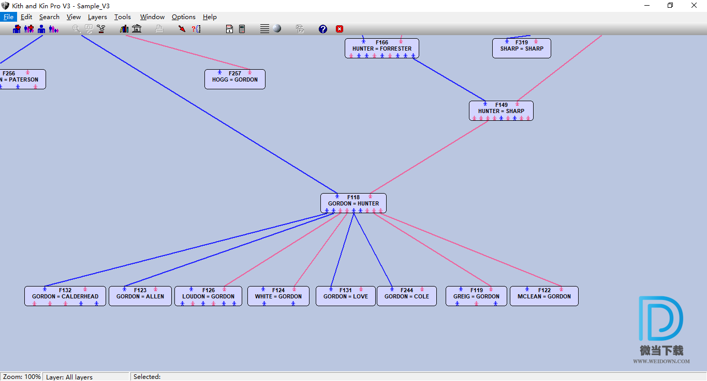Select family box F122 MCLEAN = GORDON
This screenshot has height=381, width=707.
click(544, 296)
